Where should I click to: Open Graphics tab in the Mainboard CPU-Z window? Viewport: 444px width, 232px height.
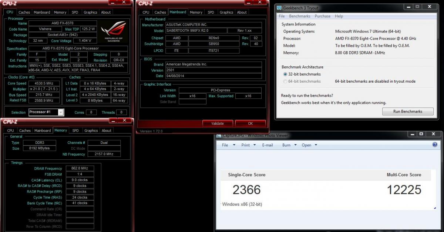pos(226,12)
